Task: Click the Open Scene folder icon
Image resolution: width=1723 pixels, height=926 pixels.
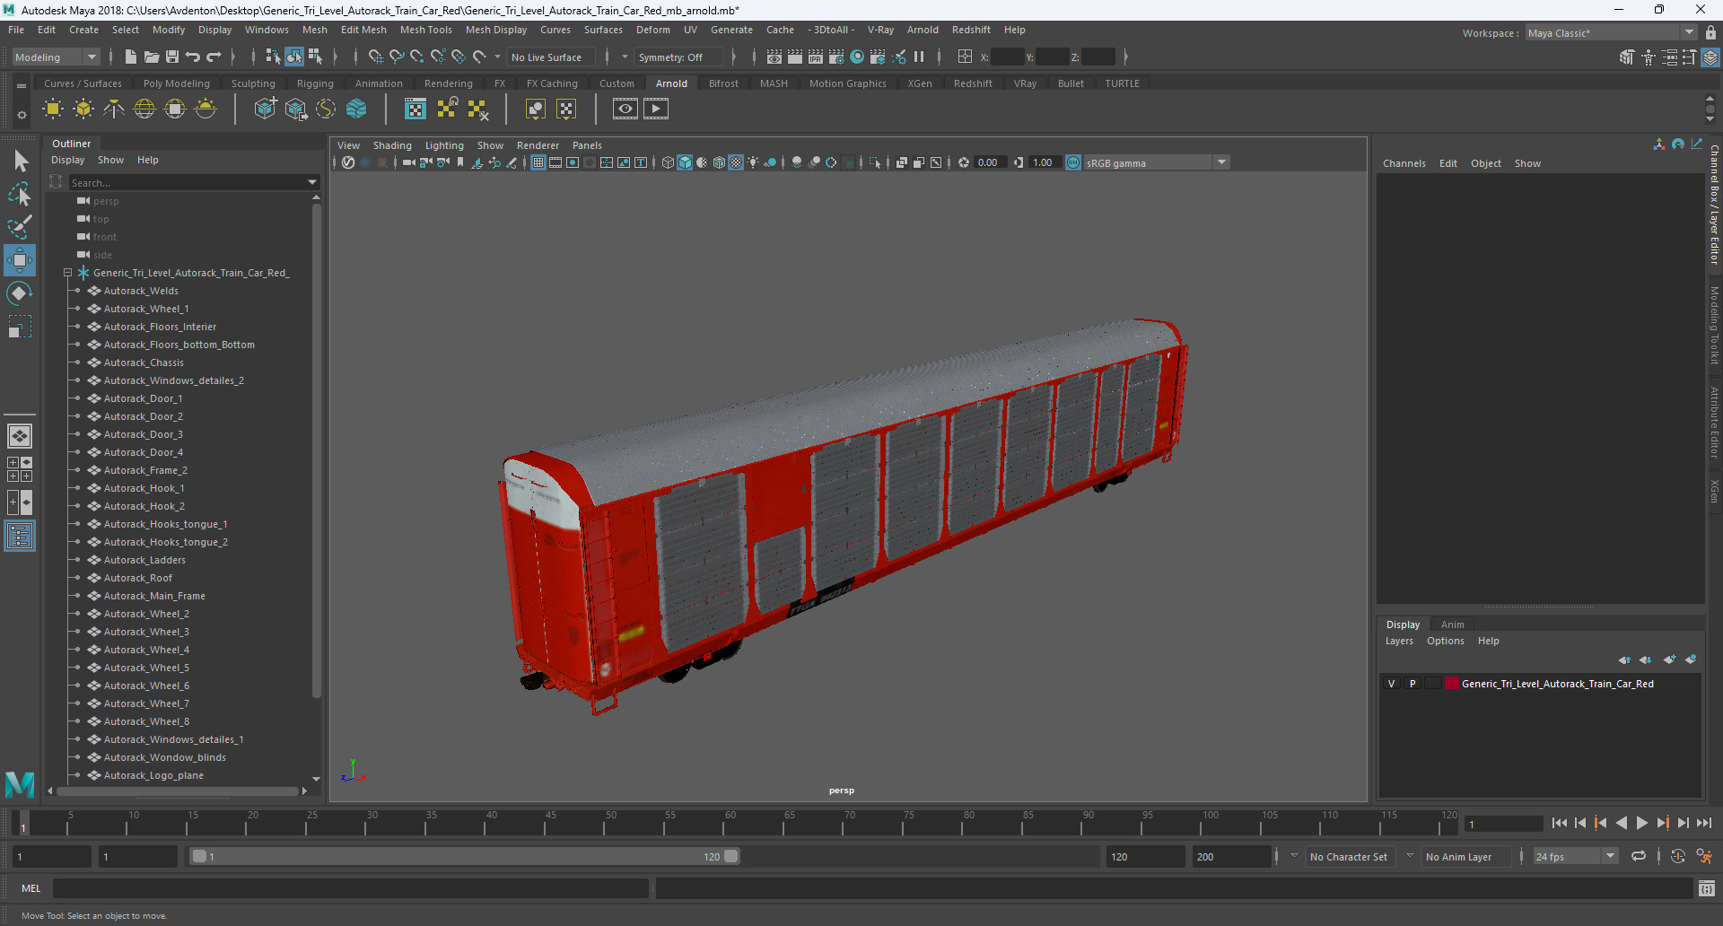Action: [x=152, y=57]
